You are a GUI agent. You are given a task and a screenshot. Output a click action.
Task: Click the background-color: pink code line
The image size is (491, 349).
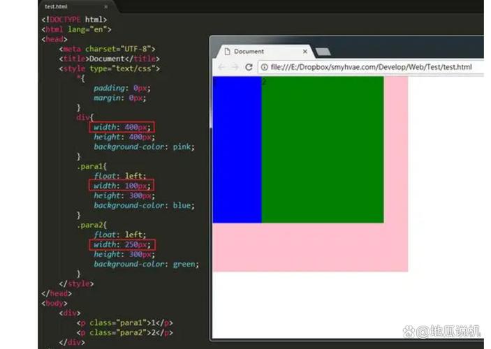pos(143,147)
